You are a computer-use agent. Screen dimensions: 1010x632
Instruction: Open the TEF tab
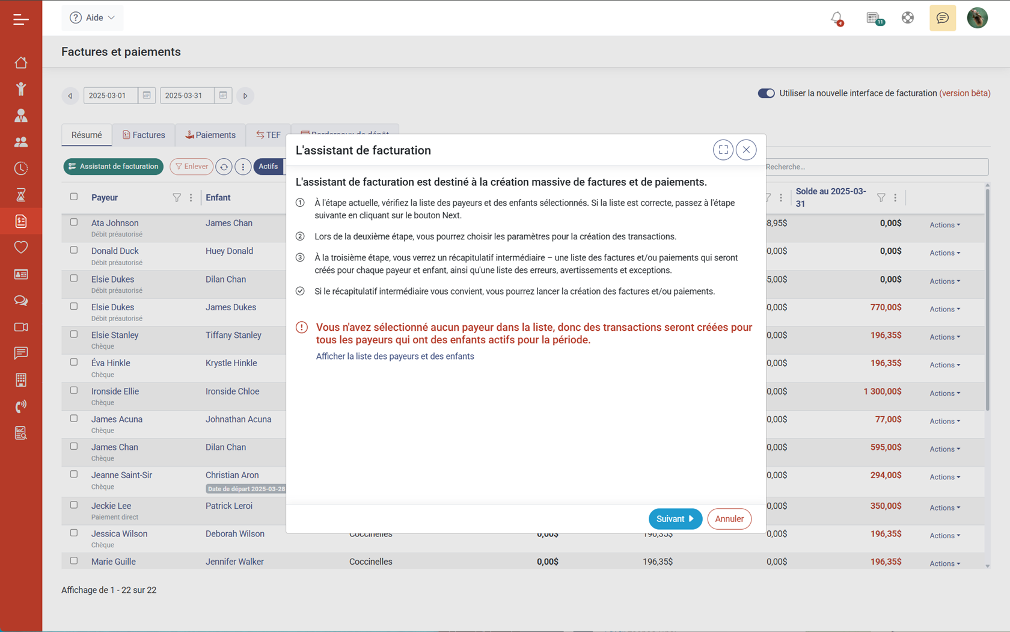(x=268, y=135)
